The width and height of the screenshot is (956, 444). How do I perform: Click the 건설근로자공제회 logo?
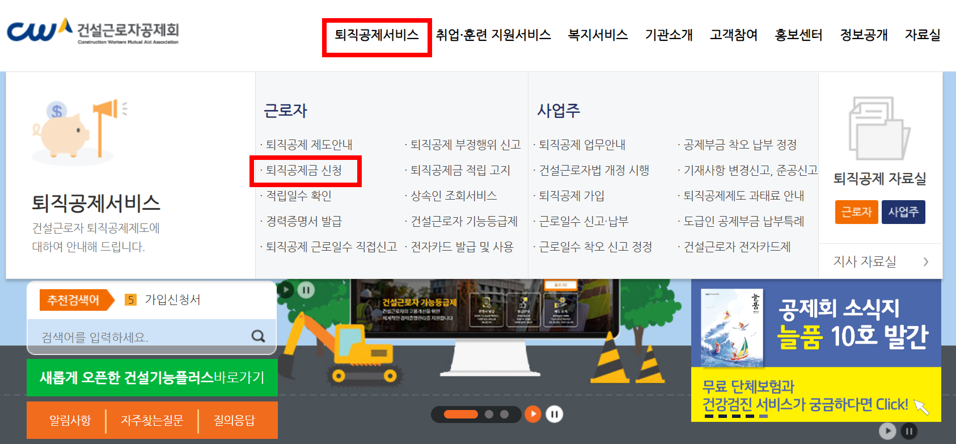93,32
